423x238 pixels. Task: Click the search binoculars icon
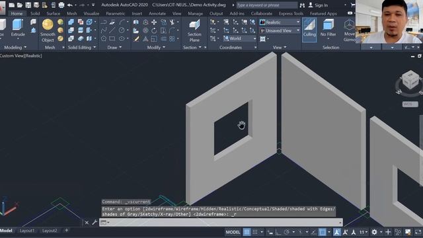pos(302,5)
